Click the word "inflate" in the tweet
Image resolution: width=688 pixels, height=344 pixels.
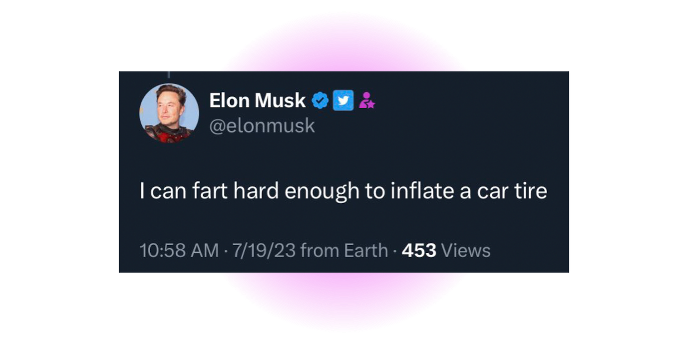pos(422,191)
